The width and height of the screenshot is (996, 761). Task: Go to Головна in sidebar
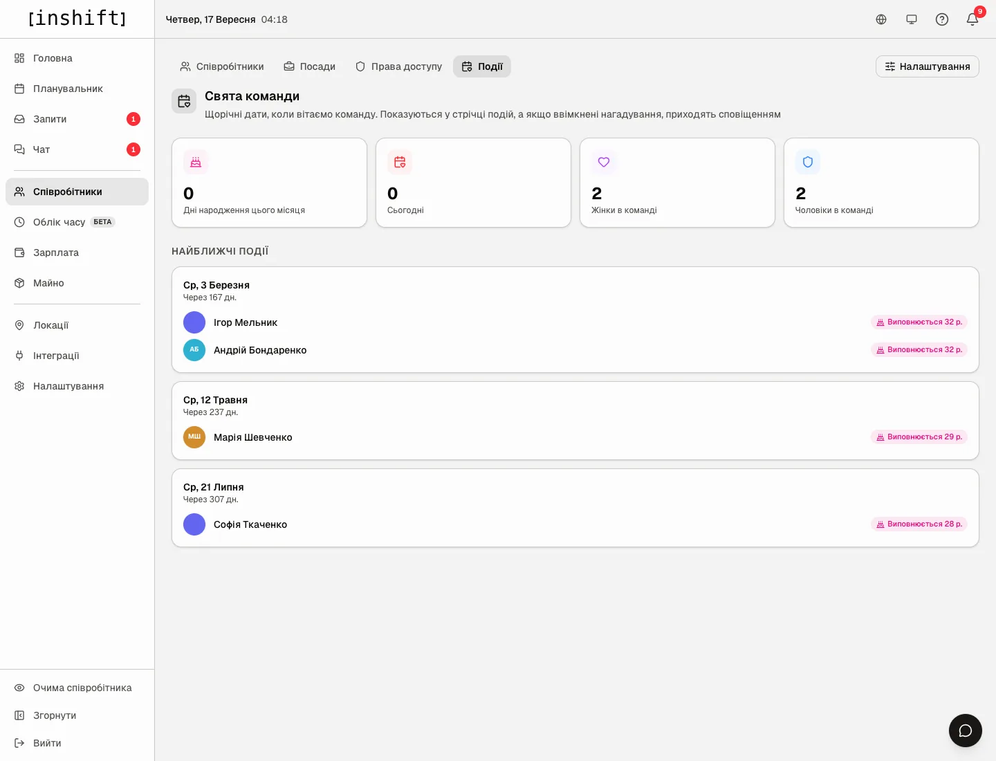77,58
